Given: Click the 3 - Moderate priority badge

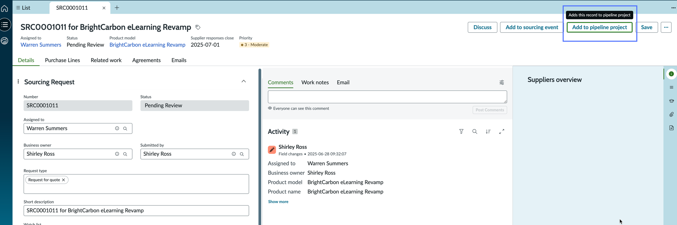Looking at the screenshot, I should pos(254,45).
